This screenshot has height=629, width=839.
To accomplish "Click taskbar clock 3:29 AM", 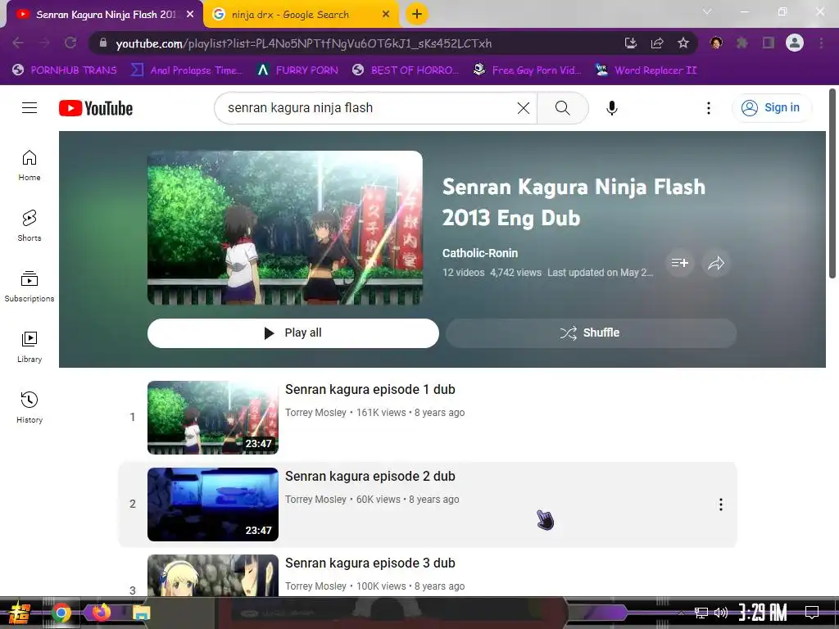I will tap(762, 612).
